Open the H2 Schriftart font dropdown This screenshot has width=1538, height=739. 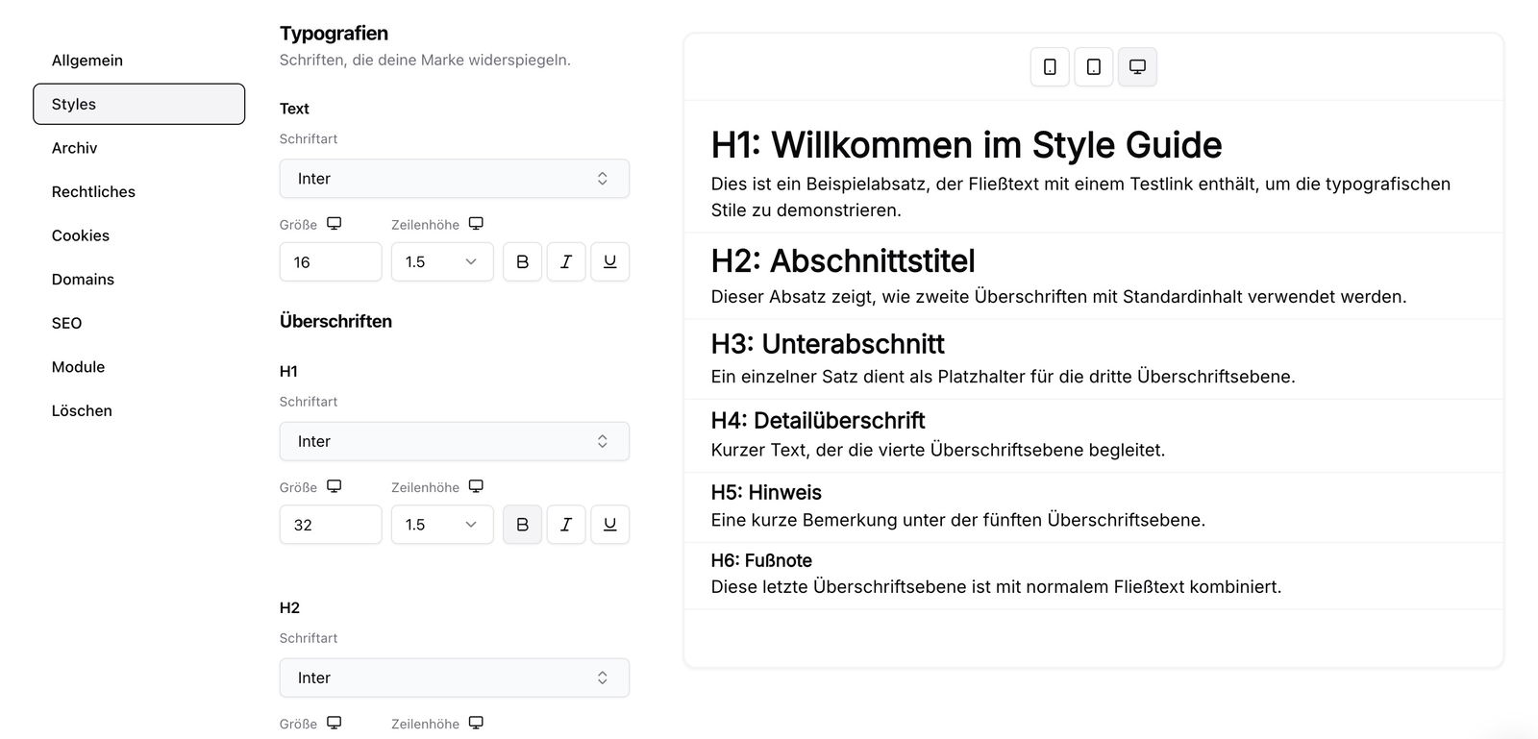(x=454, y=677)
